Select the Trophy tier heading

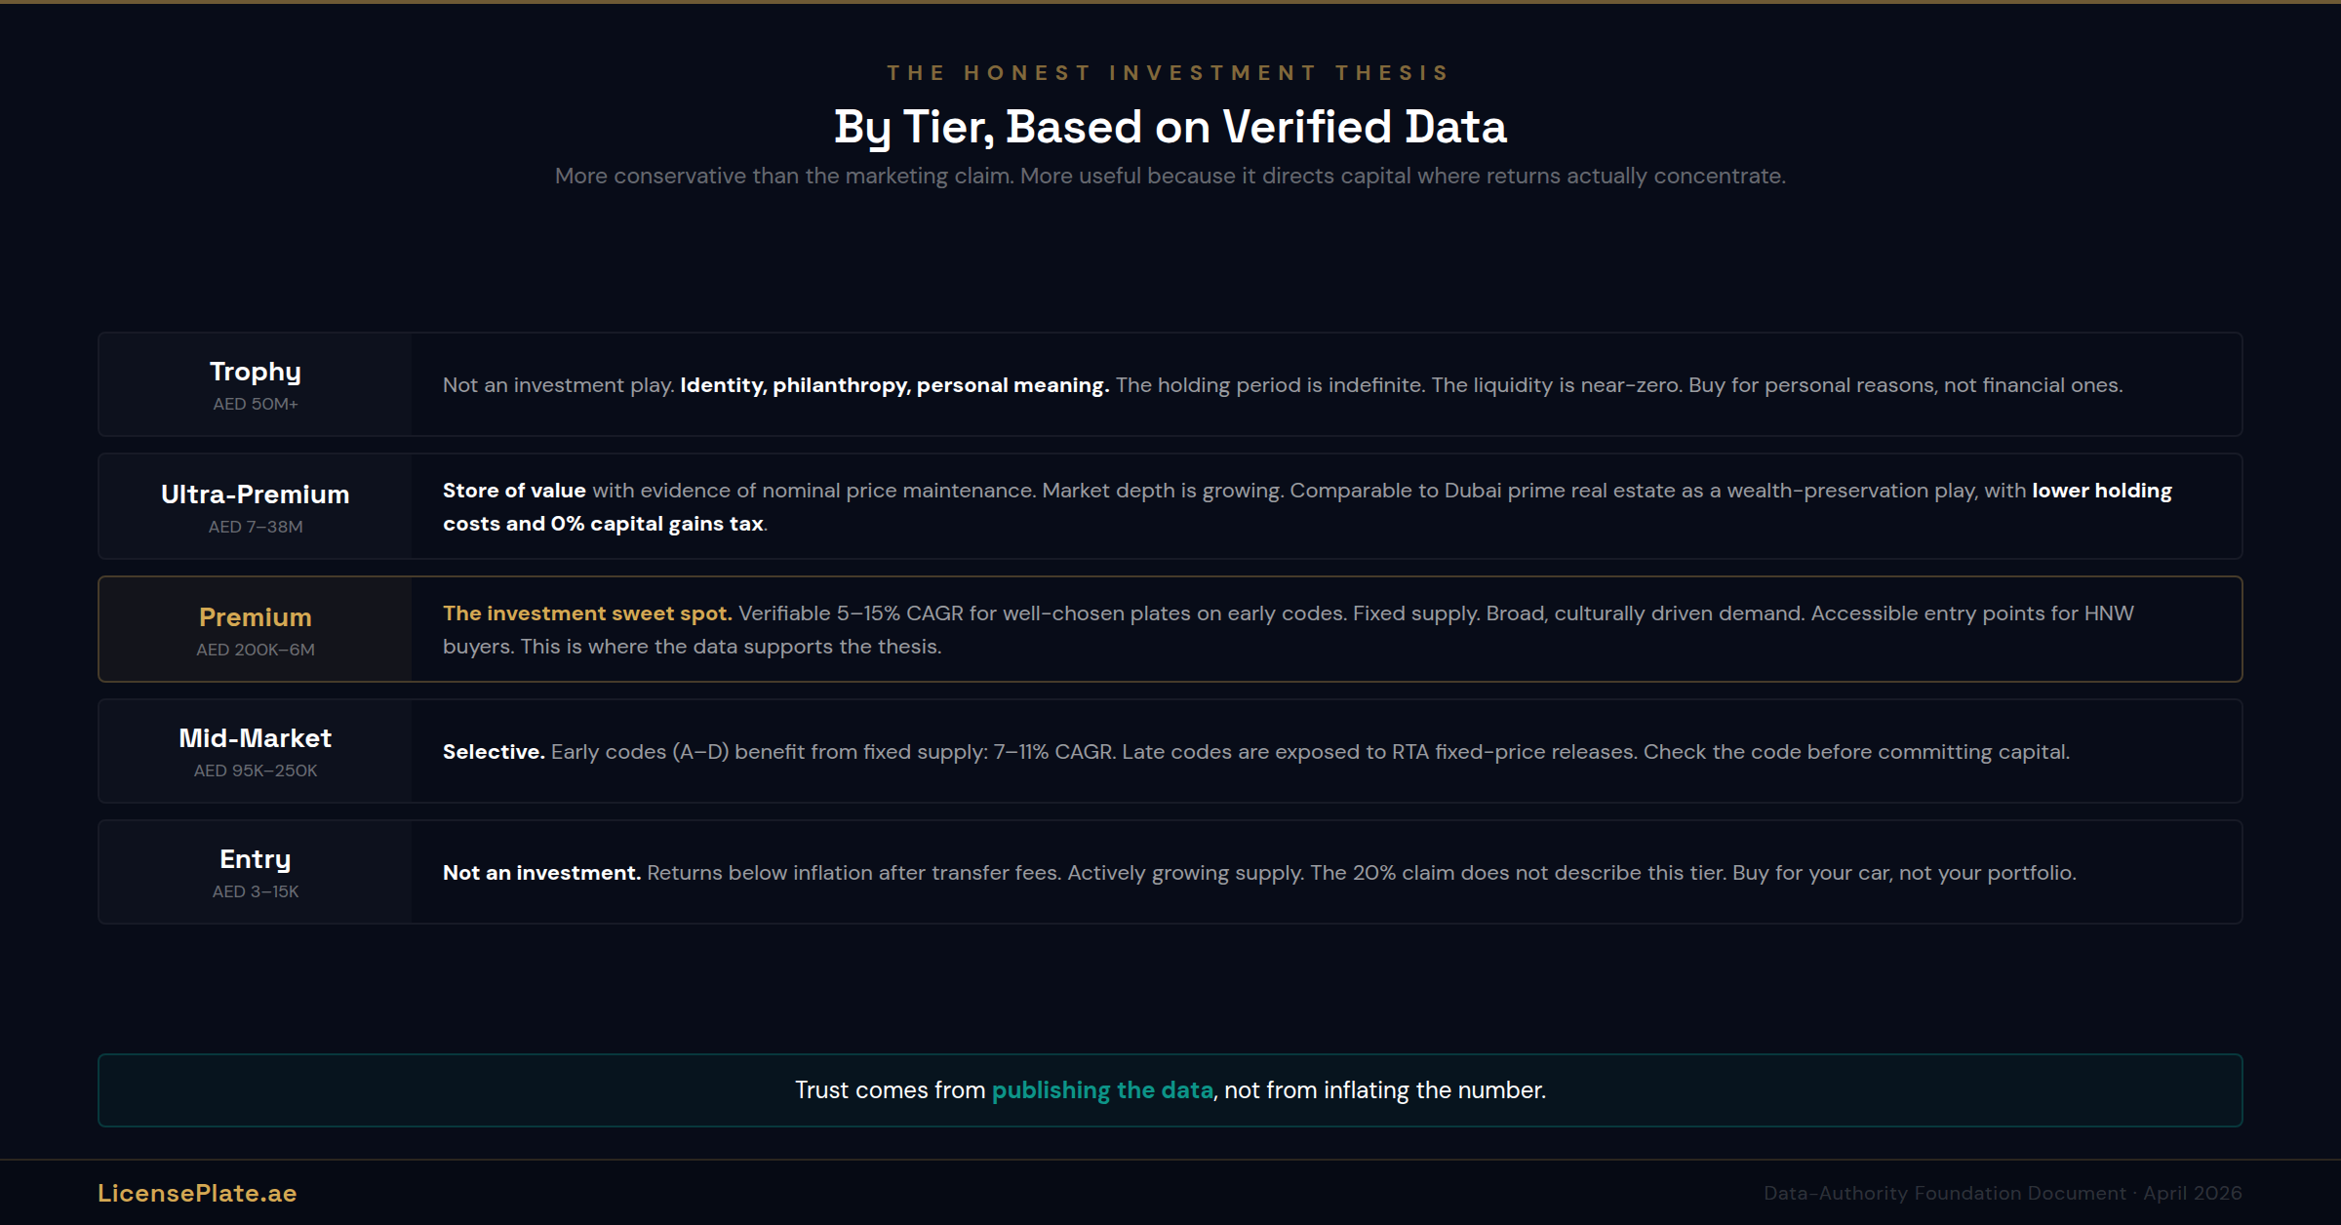(x=256, y=372)
